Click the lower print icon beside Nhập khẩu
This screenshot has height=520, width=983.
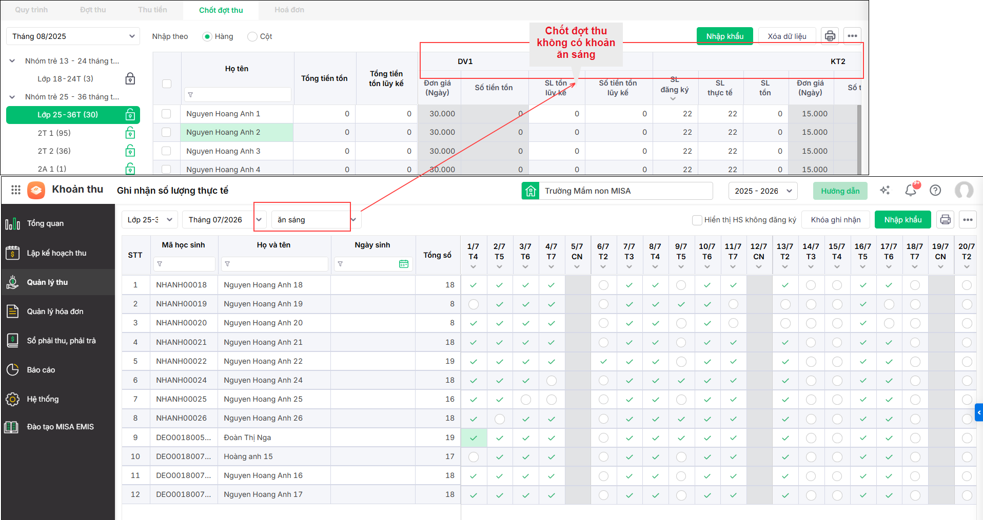point(945,220)
